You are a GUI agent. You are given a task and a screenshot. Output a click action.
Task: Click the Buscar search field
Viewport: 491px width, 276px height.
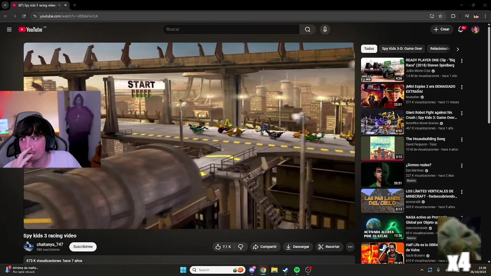[x=231, y=30]
